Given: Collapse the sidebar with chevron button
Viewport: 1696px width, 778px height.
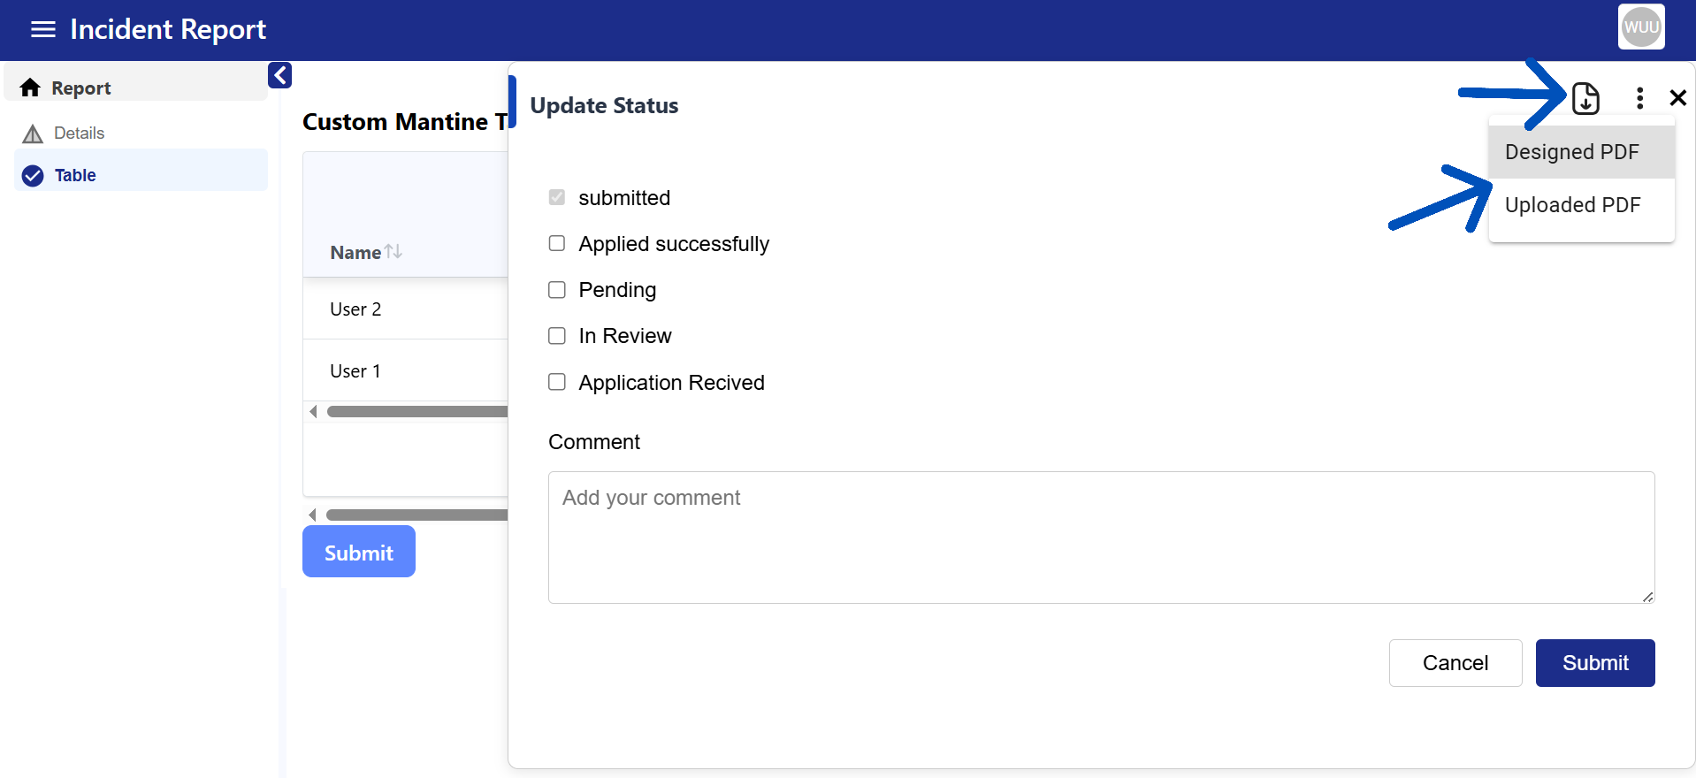Looking at the screenshot, I should [279, 75].
